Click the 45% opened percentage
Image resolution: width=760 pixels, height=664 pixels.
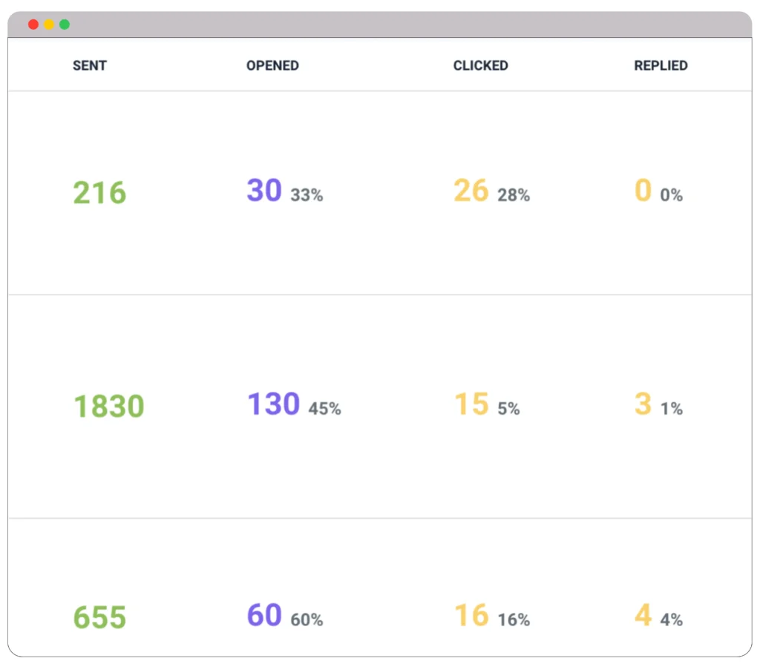[327, 408]
